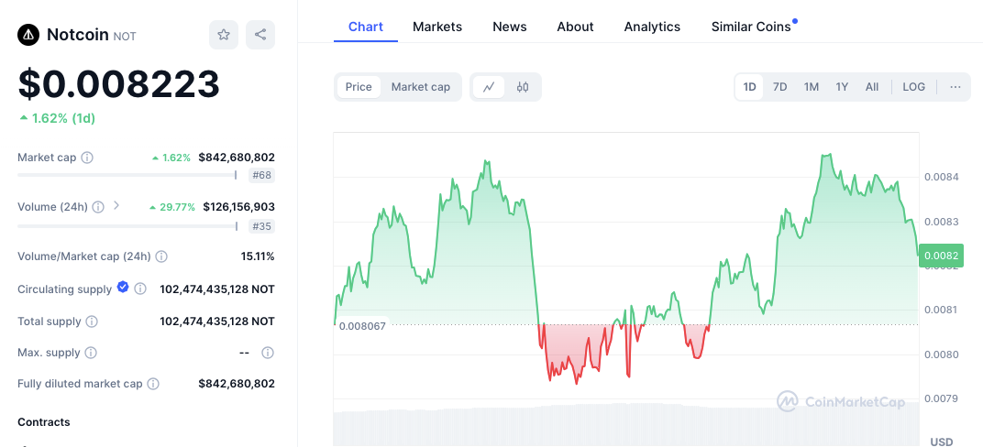Click the USD currency label under chart axis
This screenshot has height=447, width=983.
(942, 442)
